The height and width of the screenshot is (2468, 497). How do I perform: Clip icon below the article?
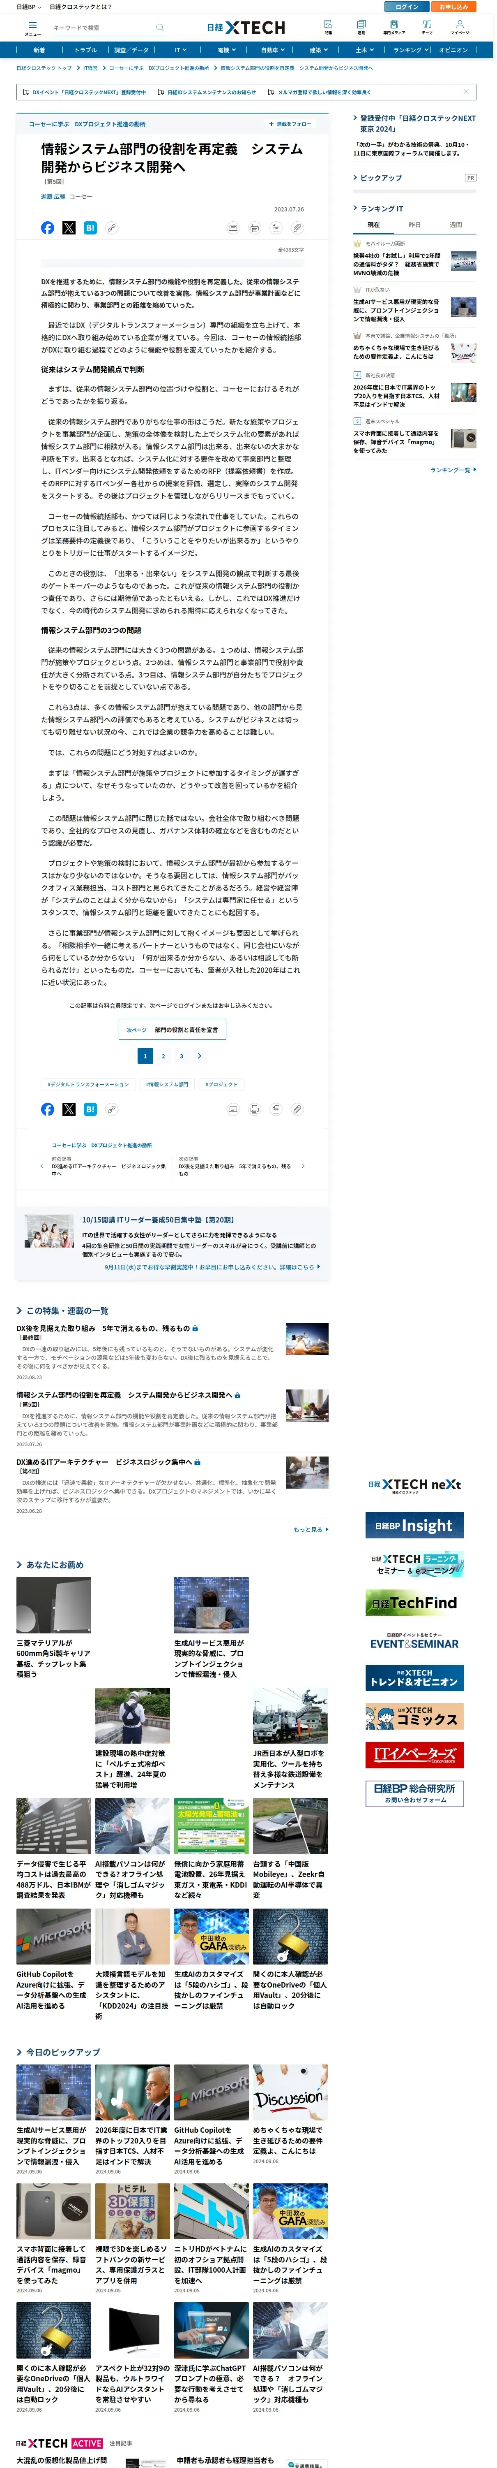pyautogui.click(x=298, y=1109)
